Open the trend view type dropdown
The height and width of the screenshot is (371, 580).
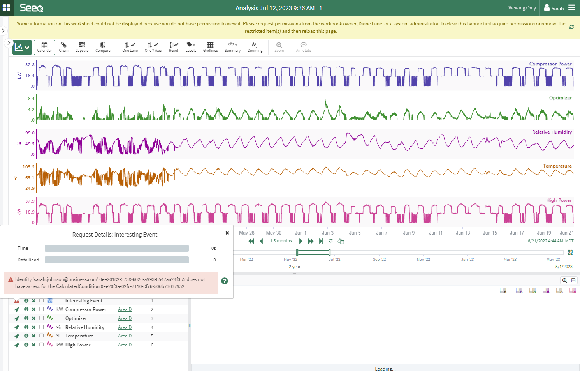21,48
